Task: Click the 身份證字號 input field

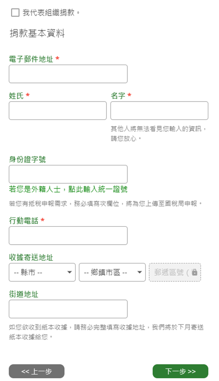Action: pyautogui.click(x=68, y=174)
